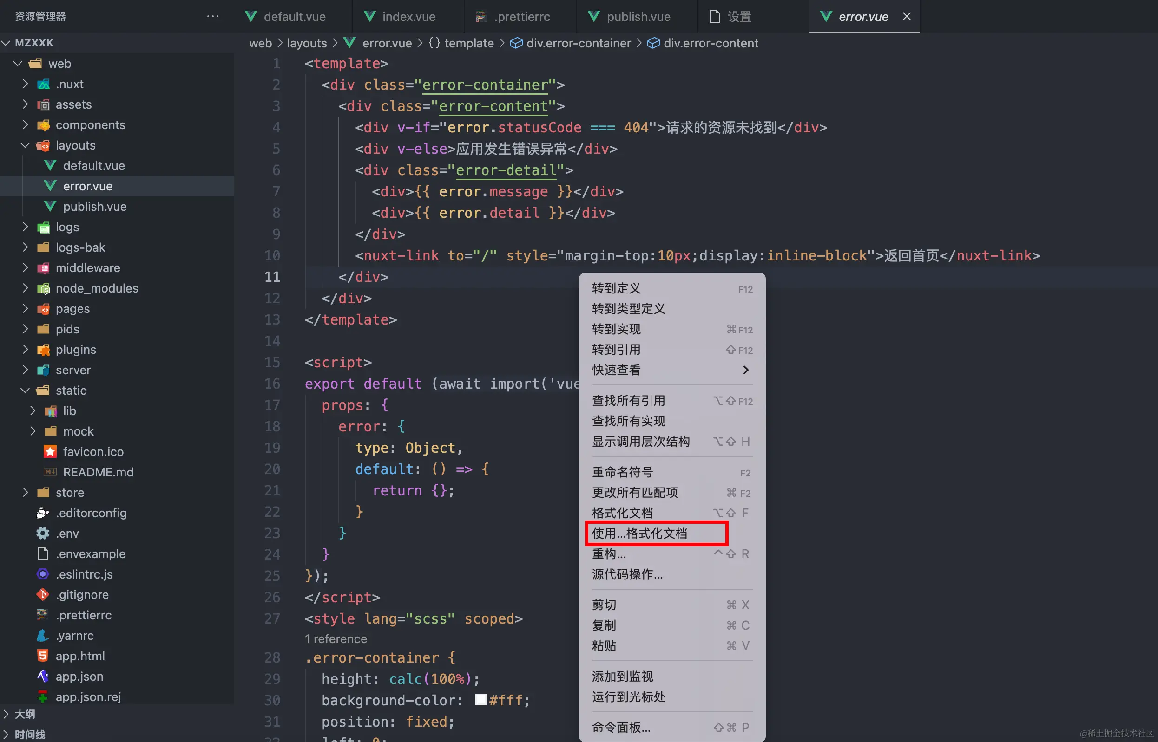Collapse the web folder chevron
The width and height of the screenshot is (1158, 742).
[x=18, y=64]
